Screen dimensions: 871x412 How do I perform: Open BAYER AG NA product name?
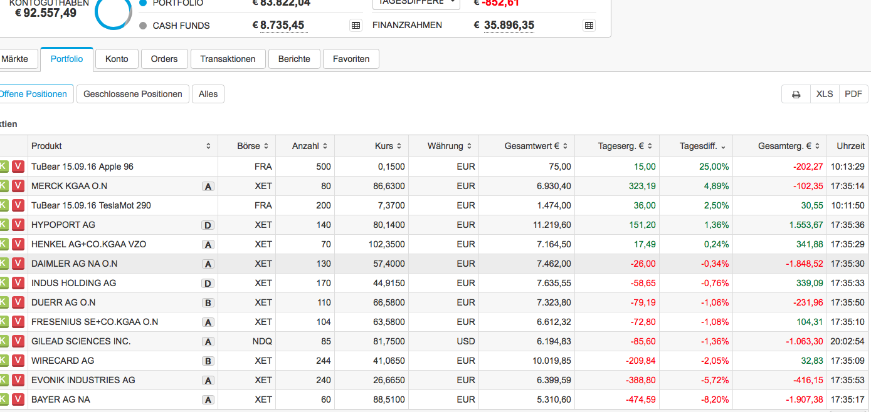pyautogui.click(x=61, y=399)
